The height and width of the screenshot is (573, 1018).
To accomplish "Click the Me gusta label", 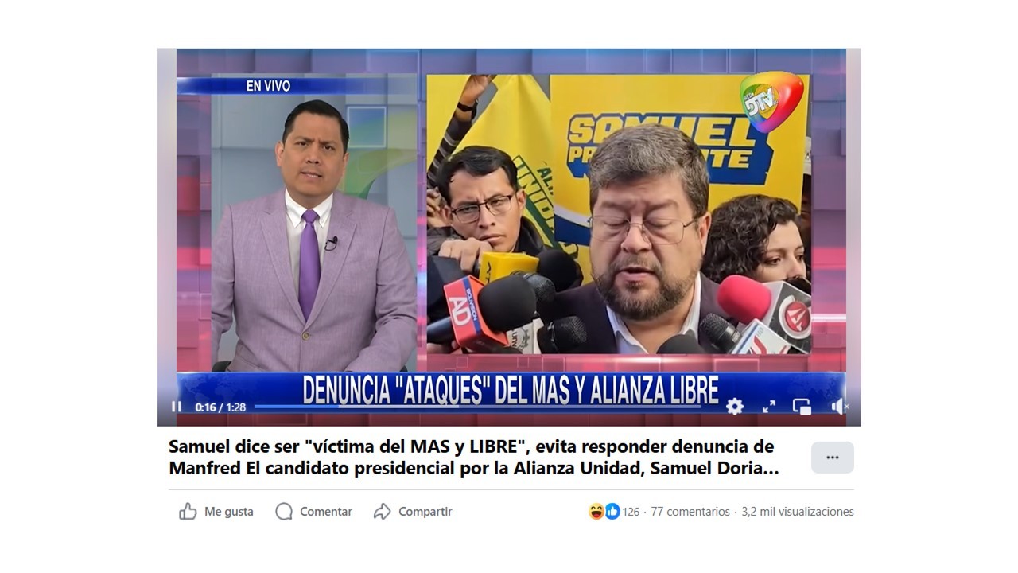I will click(x=229, y=512).
